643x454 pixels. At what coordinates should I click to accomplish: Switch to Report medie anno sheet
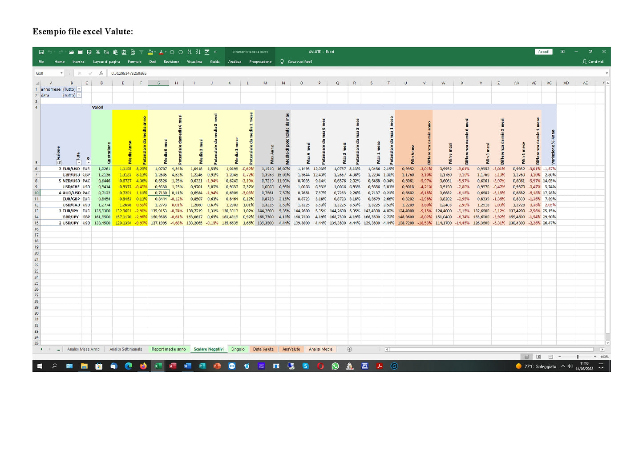[x=169, y=350]
